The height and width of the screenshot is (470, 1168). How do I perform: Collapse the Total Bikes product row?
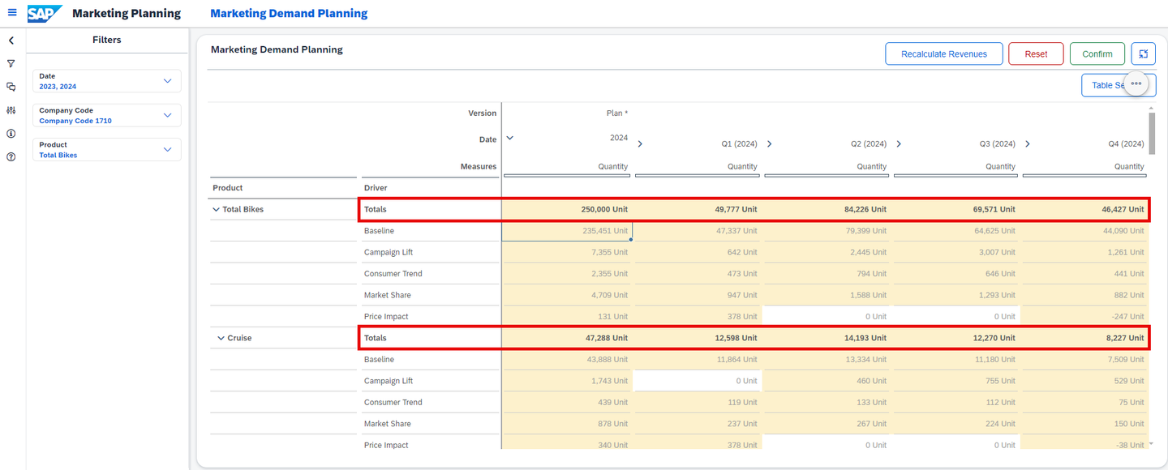(216, 209)
